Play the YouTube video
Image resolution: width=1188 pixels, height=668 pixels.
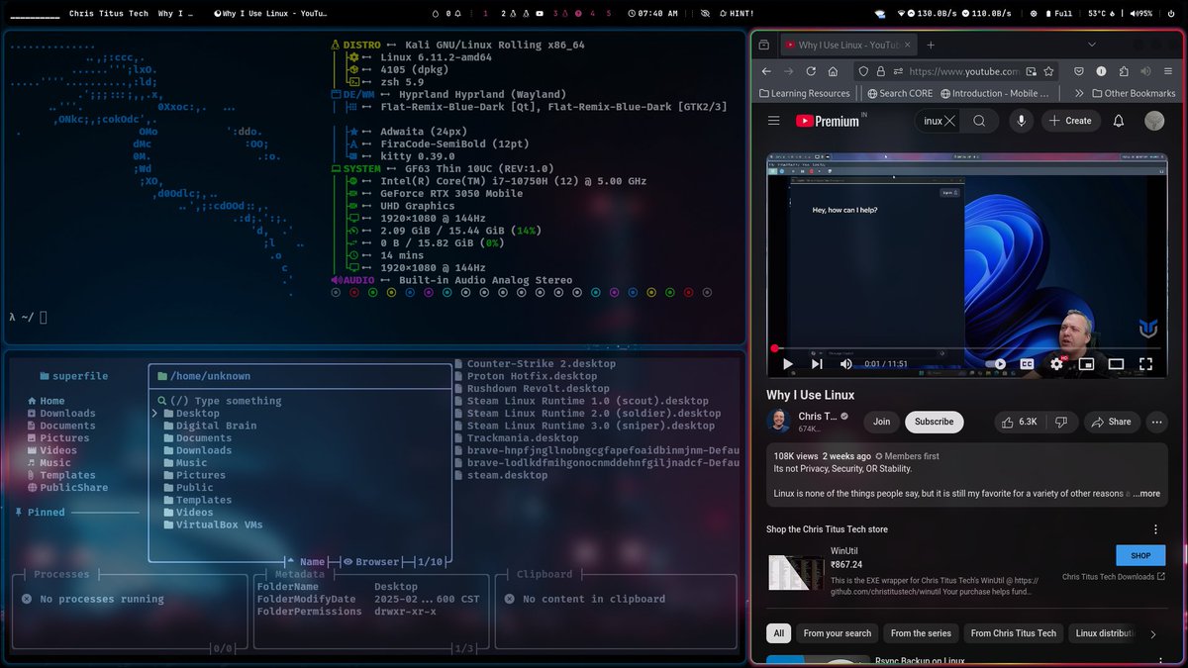[x=788, y=364]
